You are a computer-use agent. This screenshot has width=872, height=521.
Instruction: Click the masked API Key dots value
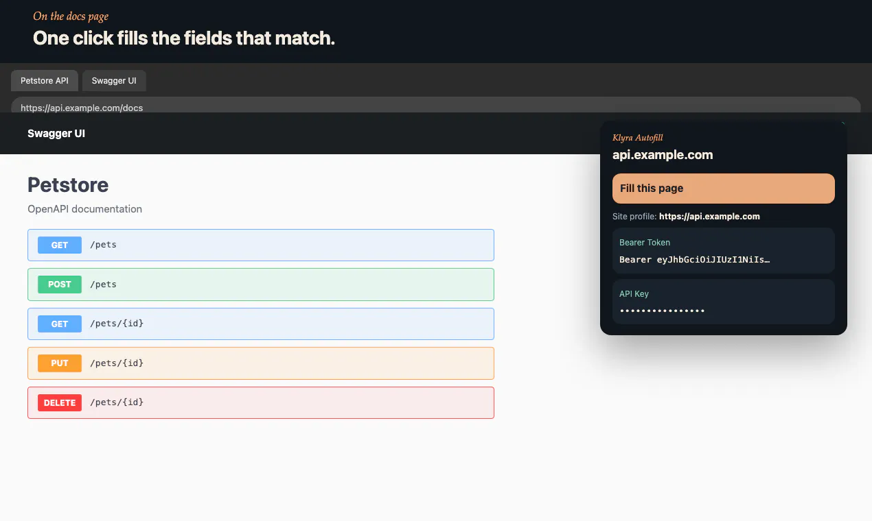coord(662,311)
